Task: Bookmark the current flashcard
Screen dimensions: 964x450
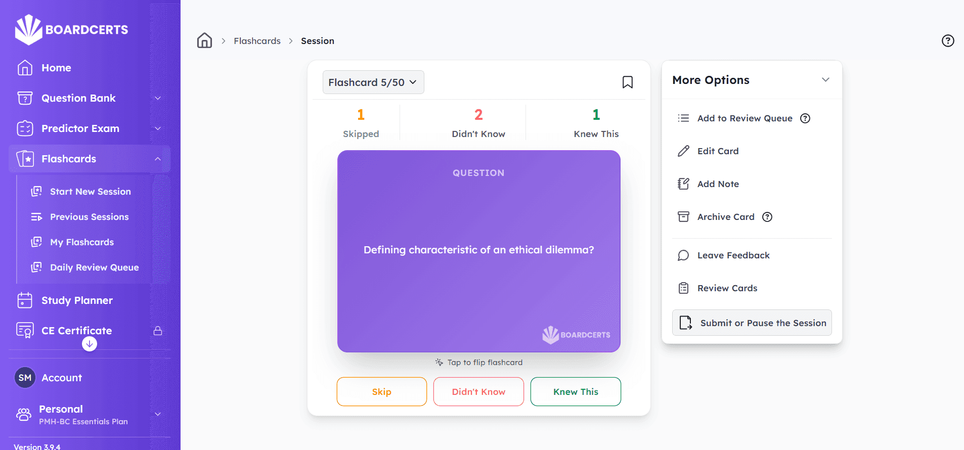Action: pos(627,82)
